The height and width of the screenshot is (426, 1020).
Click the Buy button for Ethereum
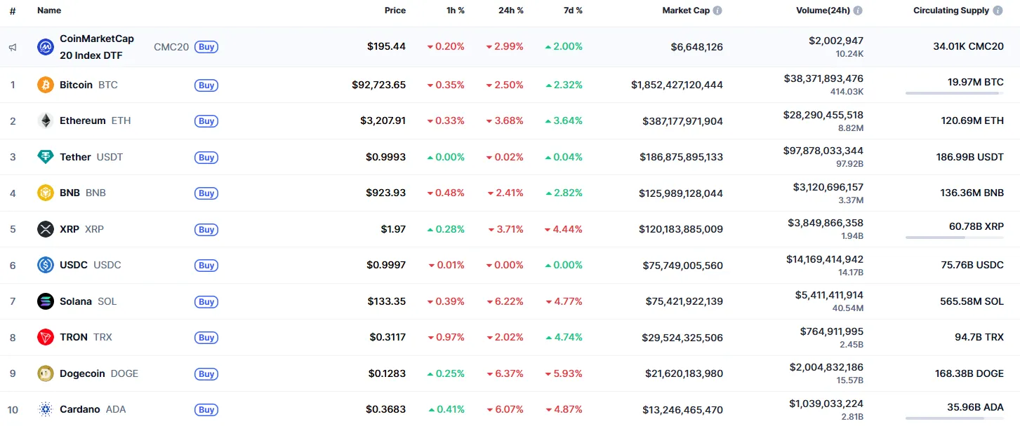[x=206, y=121]
